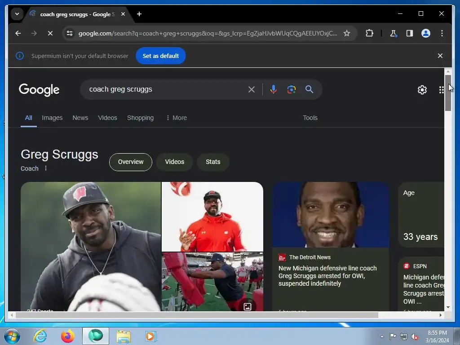
Task: Click the horizontal scrollbar thumb
Action: pyautogui.click(x=197, y=315)
